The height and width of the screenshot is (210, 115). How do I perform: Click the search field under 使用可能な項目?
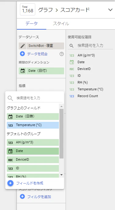pos(90,46)
